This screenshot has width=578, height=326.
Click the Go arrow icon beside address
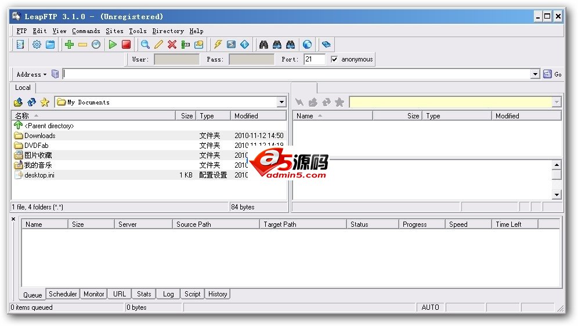[x=547, y=74]
